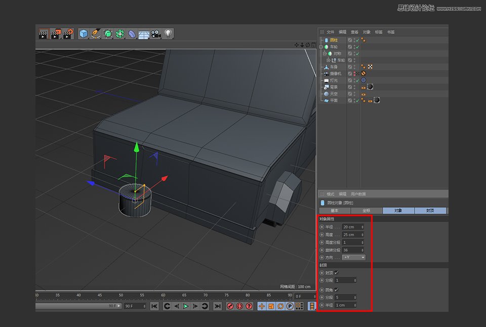Open the 方向 +Y dropdown
The height and width of the screenshot is (327, 486).
pyautogui.click(x=353, y=257)
